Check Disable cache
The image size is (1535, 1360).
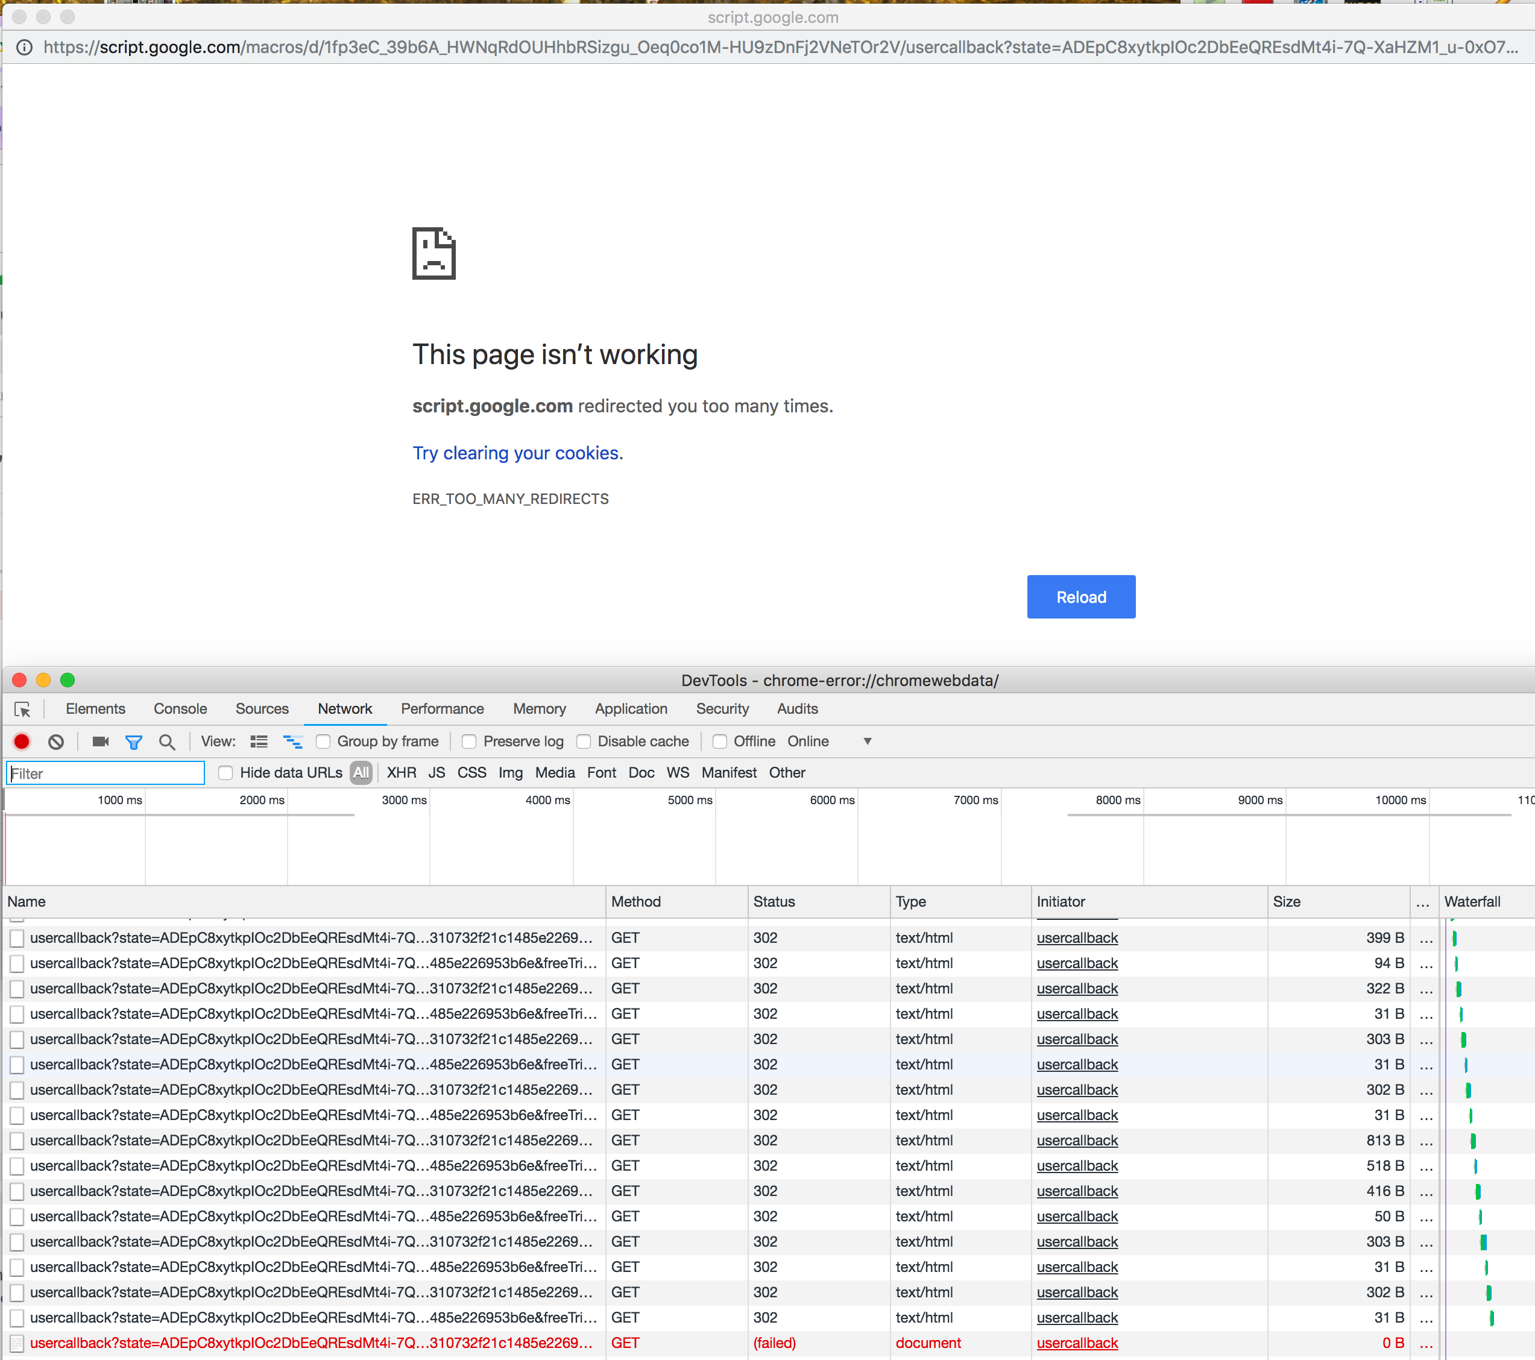[584, 741]
